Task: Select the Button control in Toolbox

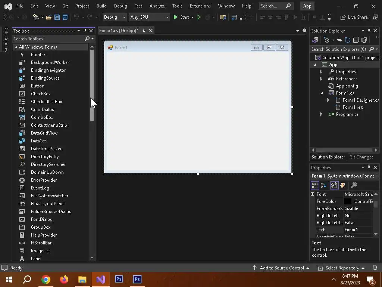Action: (x=38, y=86)
